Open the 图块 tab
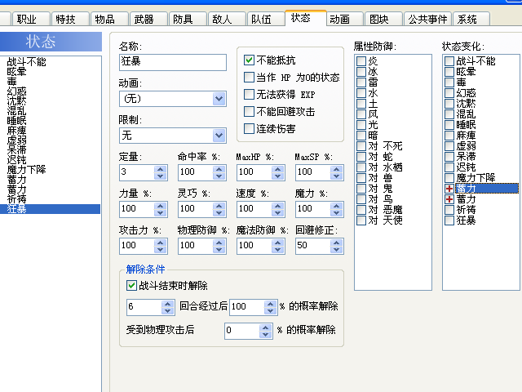Screen dimensions: 522x392 (x=383, y=19)
